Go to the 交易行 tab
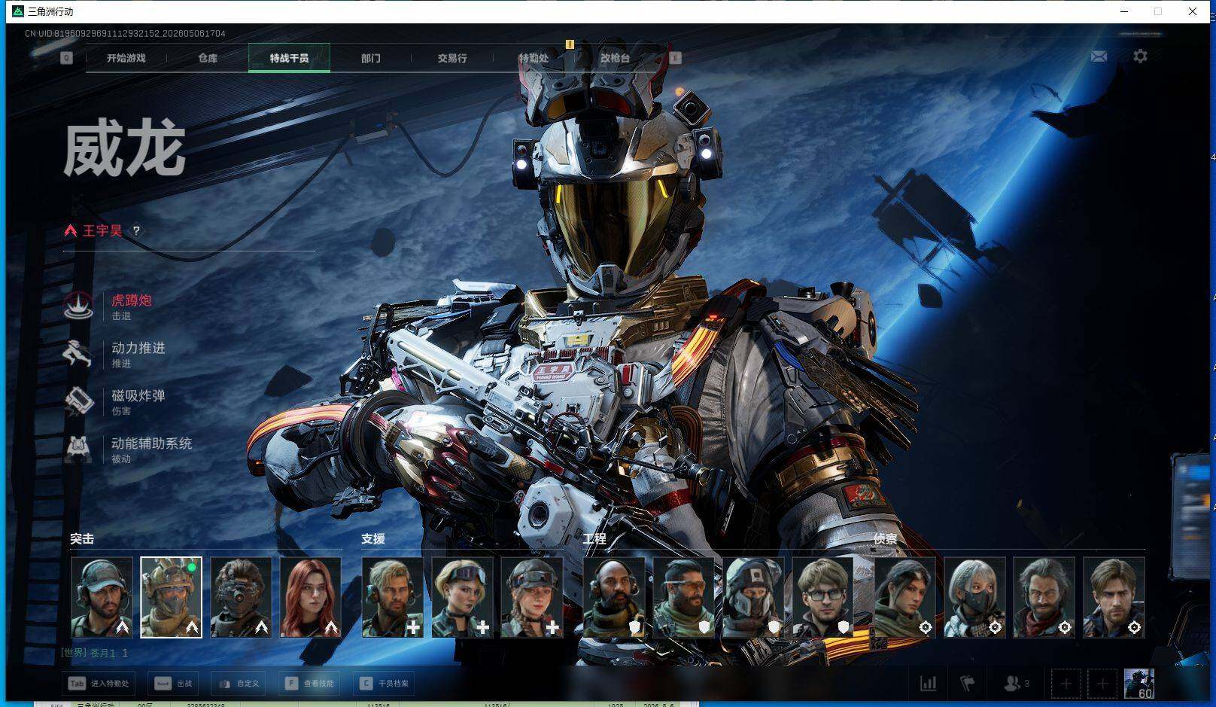Screen dimensions: 1216x707 pos(452,58)
